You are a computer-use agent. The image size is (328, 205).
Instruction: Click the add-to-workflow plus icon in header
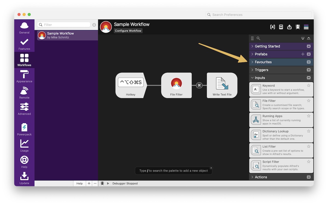tap(281, 27)
